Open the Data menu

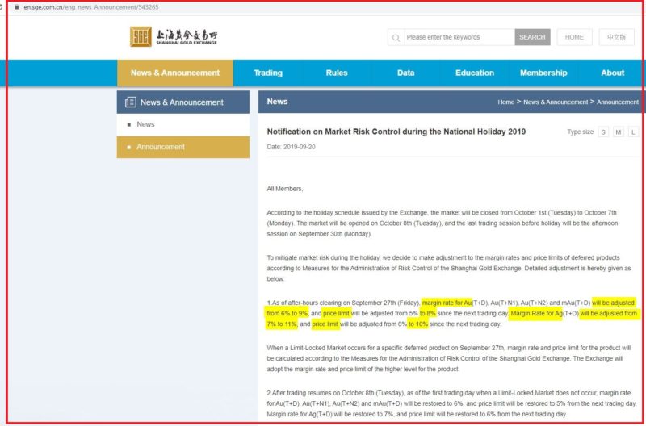[x=406, y=73]
